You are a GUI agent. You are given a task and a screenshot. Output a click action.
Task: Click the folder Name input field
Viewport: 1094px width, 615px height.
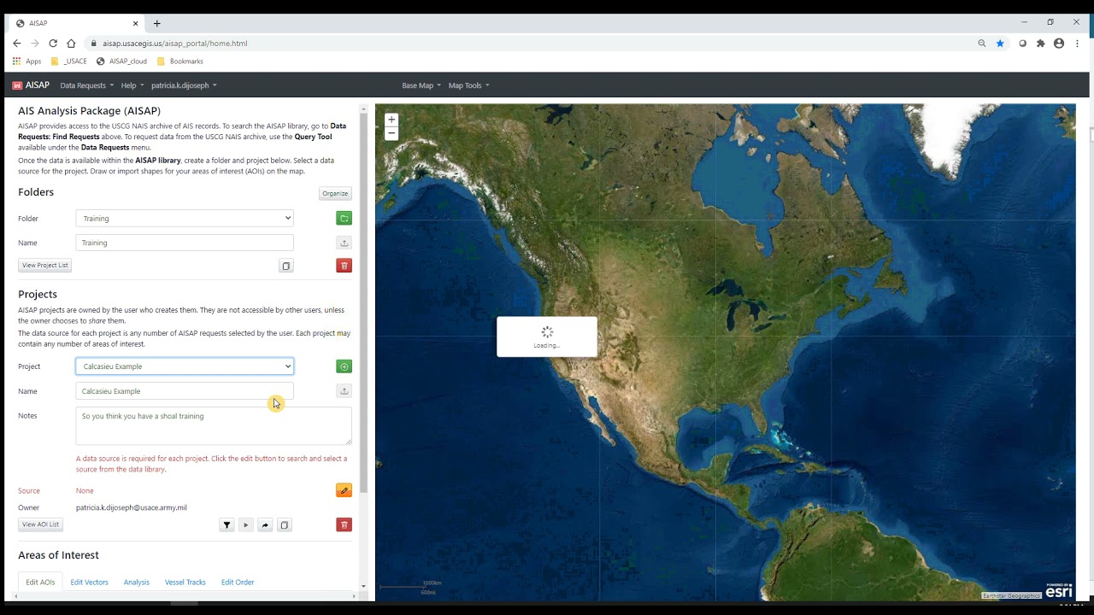pyautogui.click(x=185, y=243)
